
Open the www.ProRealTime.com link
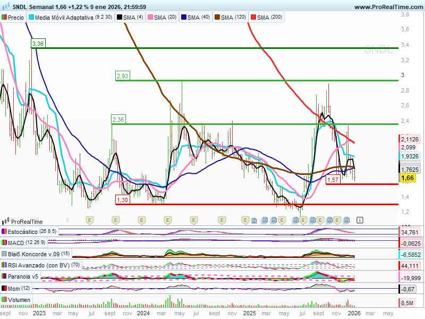[388, 7]
